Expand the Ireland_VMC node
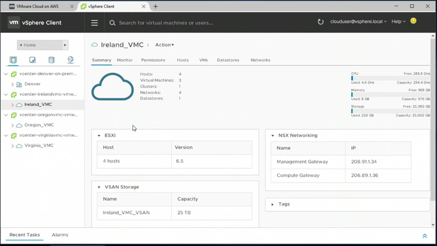This screenshot has height=246, width=437. 12,105
